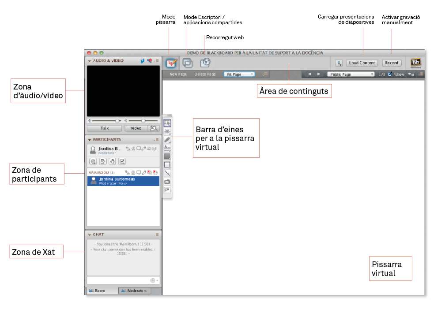Switch to Whiteboard mode
Screen dimensions: 445x313
[171, 63]
